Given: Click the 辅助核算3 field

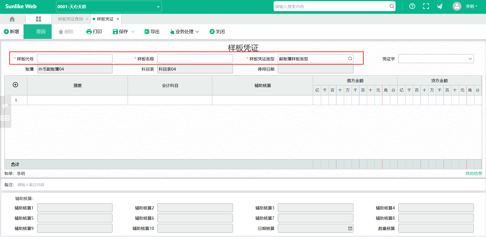Looking at the screenshot, I should tap(315, 208).
